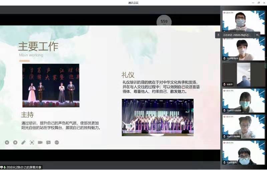
Task: Open more slideshow options (three dots)
Action: 57,142
